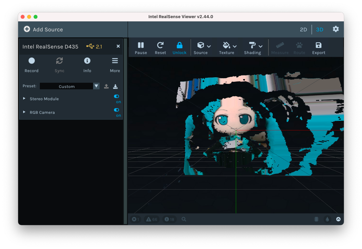
Task: Click the left panel vertical scrollbar
Action: (125, 131)
